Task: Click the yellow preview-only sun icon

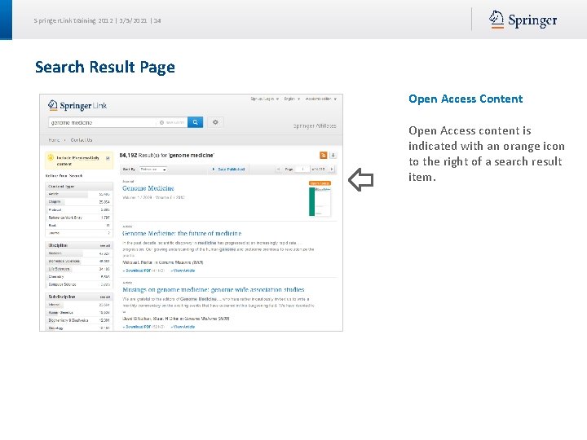Action: coord(51,157)
